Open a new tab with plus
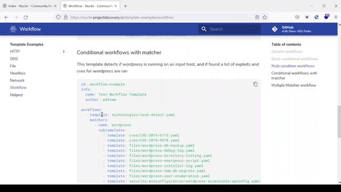The width and height of the screenshot is (341, 192). tap(126, 6)
